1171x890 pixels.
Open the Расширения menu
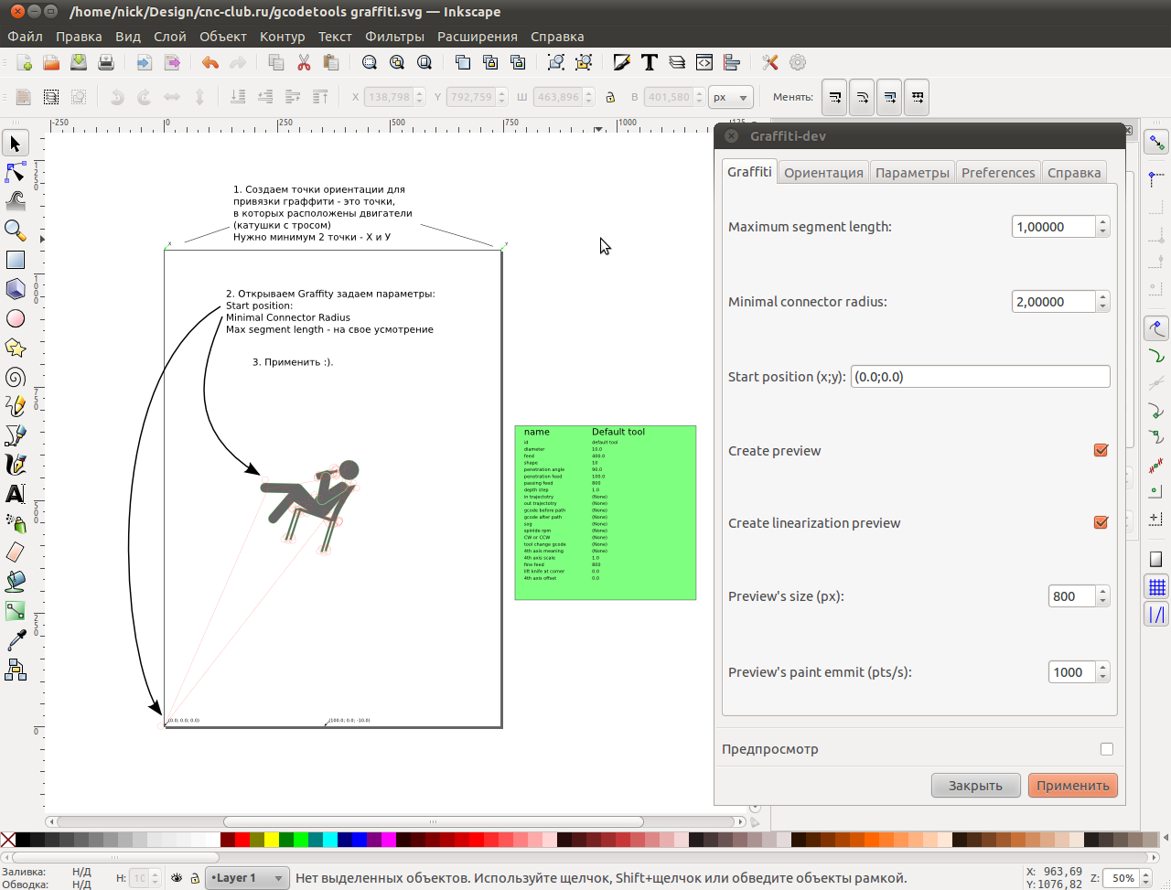click(478, 37)
